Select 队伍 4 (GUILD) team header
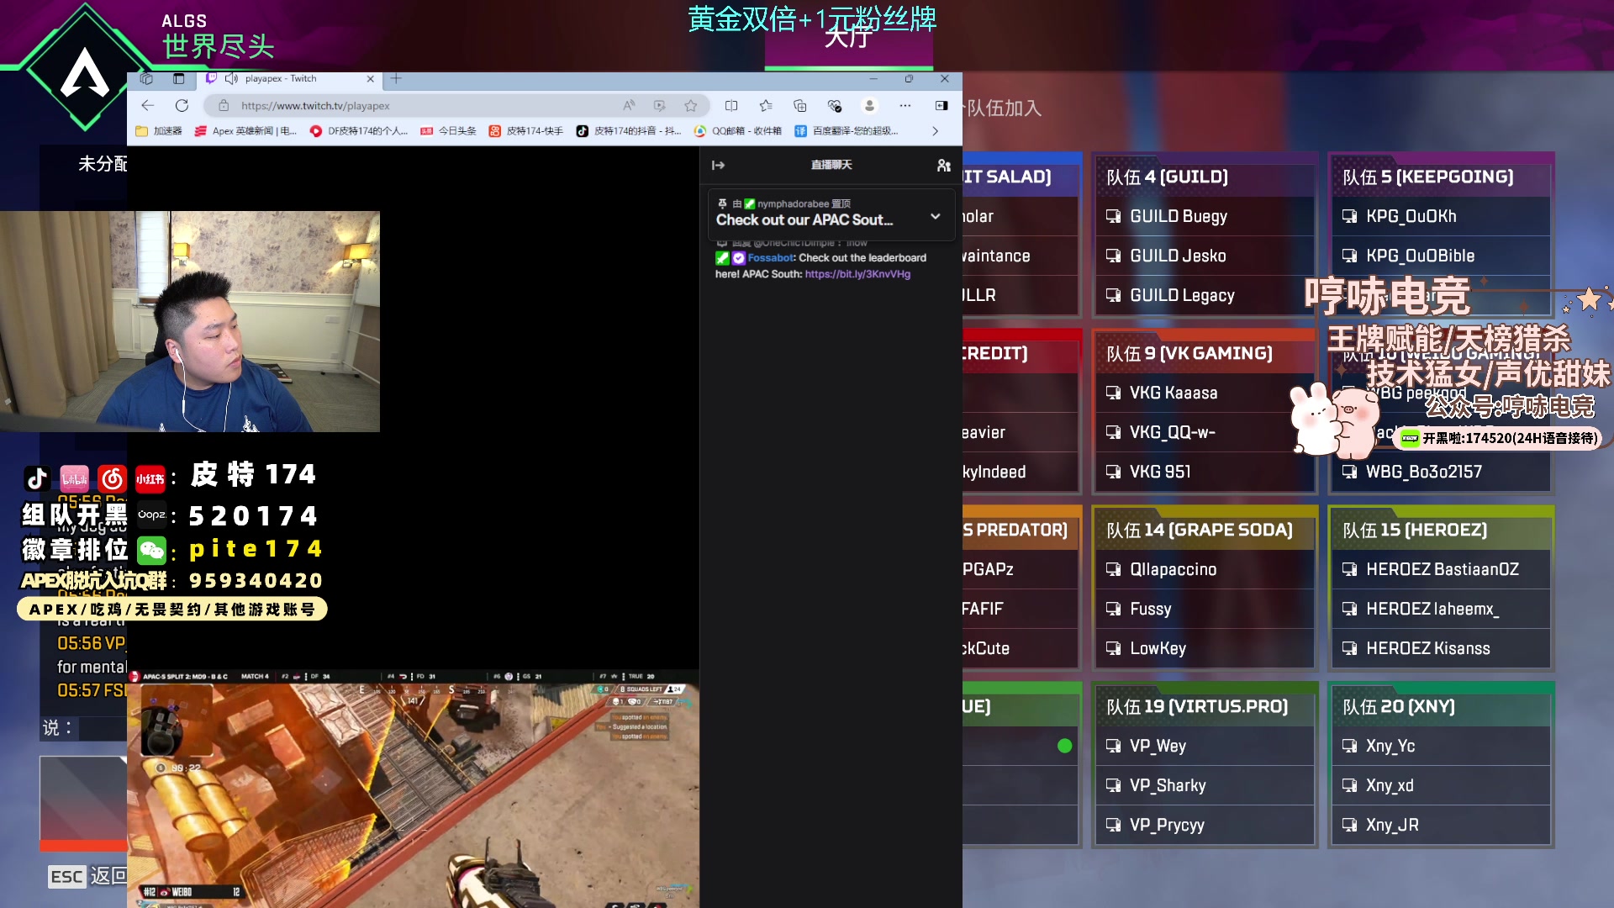1614x908 pixels. point(1205,177)
